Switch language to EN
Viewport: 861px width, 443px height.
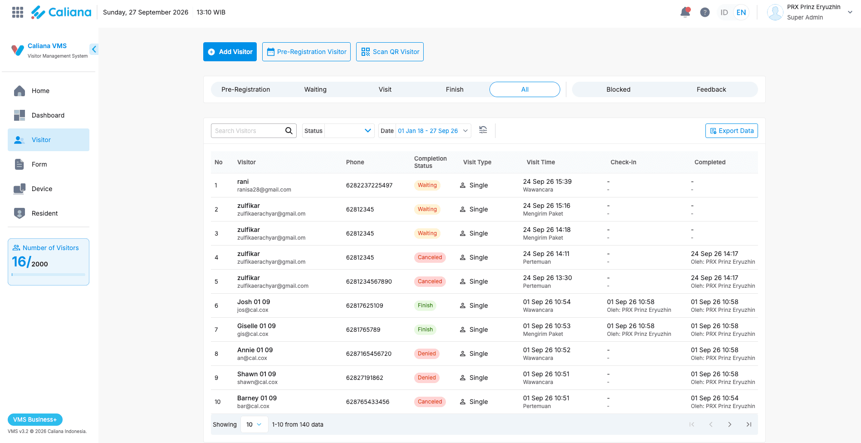click(x=741, y=12)
